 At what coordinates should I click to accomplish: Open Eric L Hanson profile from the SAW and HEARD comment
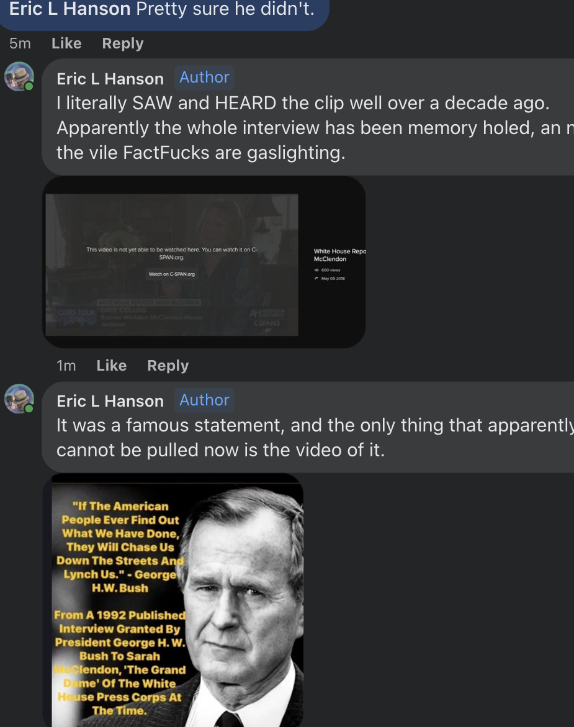click(110, 79)
